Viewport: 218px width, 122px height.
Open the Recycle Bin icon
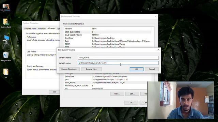[6, 57]
